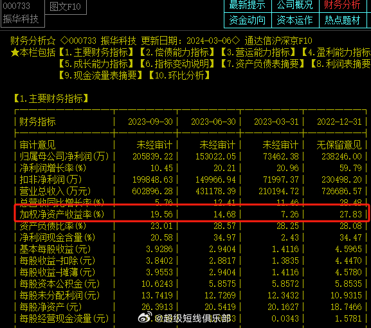Screen dimensions: 371x328
Task: Open the 最新提示 tab
Action: [248, 5]
